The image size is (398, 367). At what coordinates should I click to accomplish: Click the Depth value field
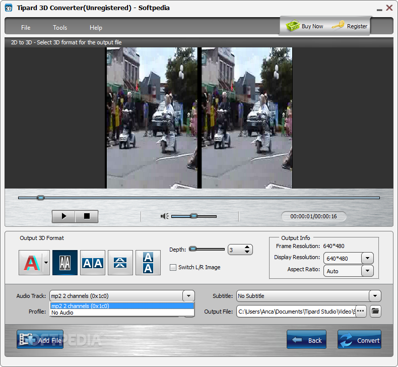pyautogui.click(x=236, y=250)
